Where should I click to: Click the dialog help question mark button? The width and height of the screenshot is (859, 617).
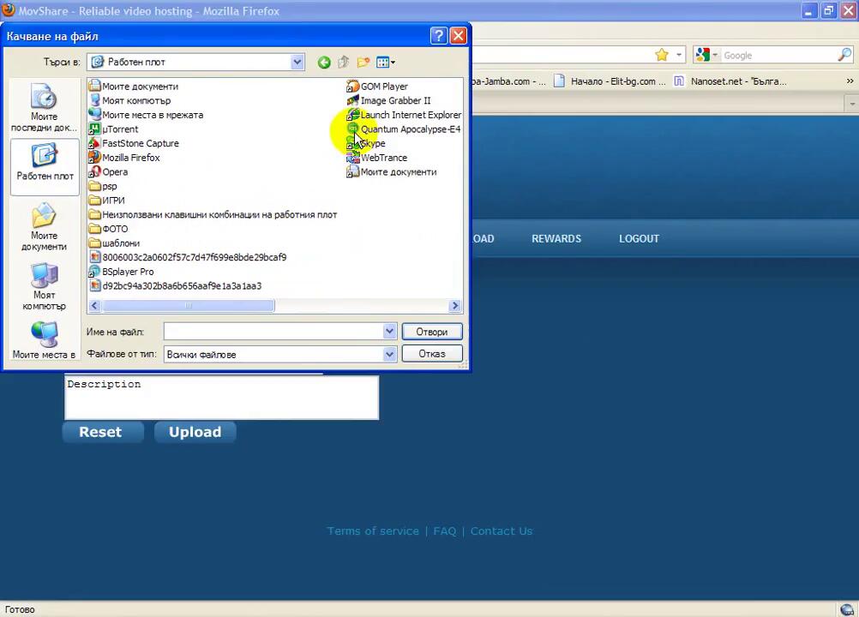click(439, 36)
